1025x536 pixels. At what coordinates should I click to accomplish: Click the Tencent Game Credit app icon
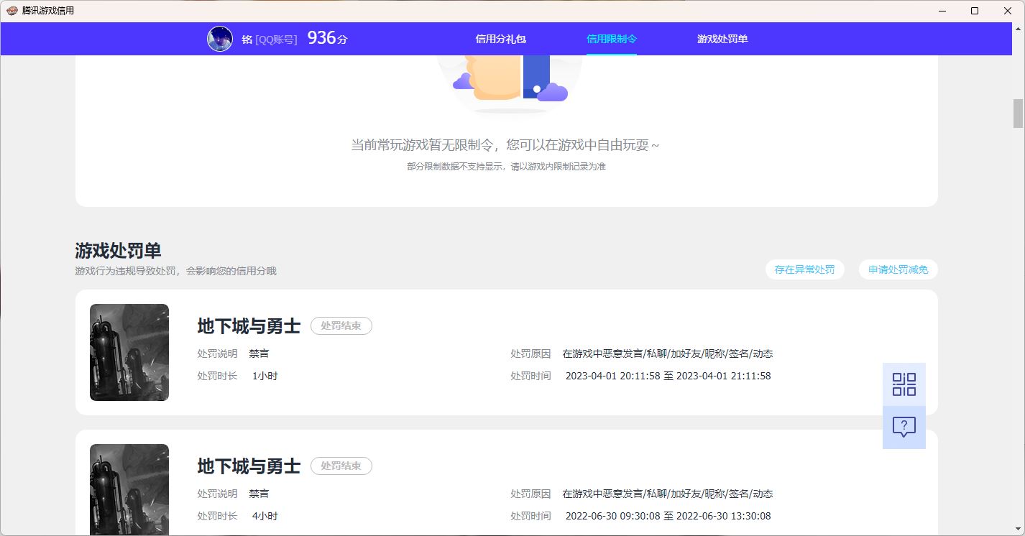[12, 11]
